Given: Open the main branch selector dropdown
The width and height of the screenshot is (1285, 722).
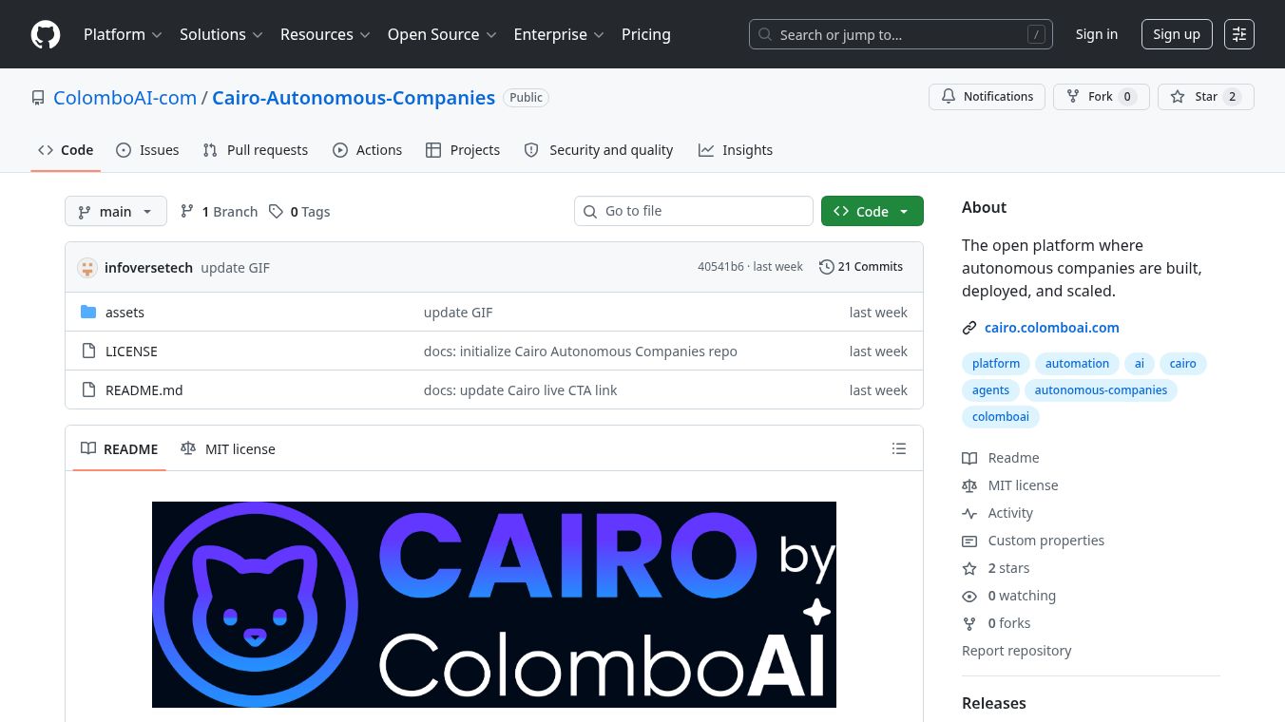Looking at the screenshot, I should [x=116, y=211].
